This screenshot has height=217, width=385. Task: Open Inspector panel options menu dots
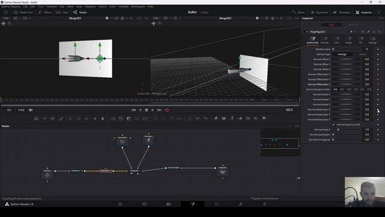pos(381,18)
